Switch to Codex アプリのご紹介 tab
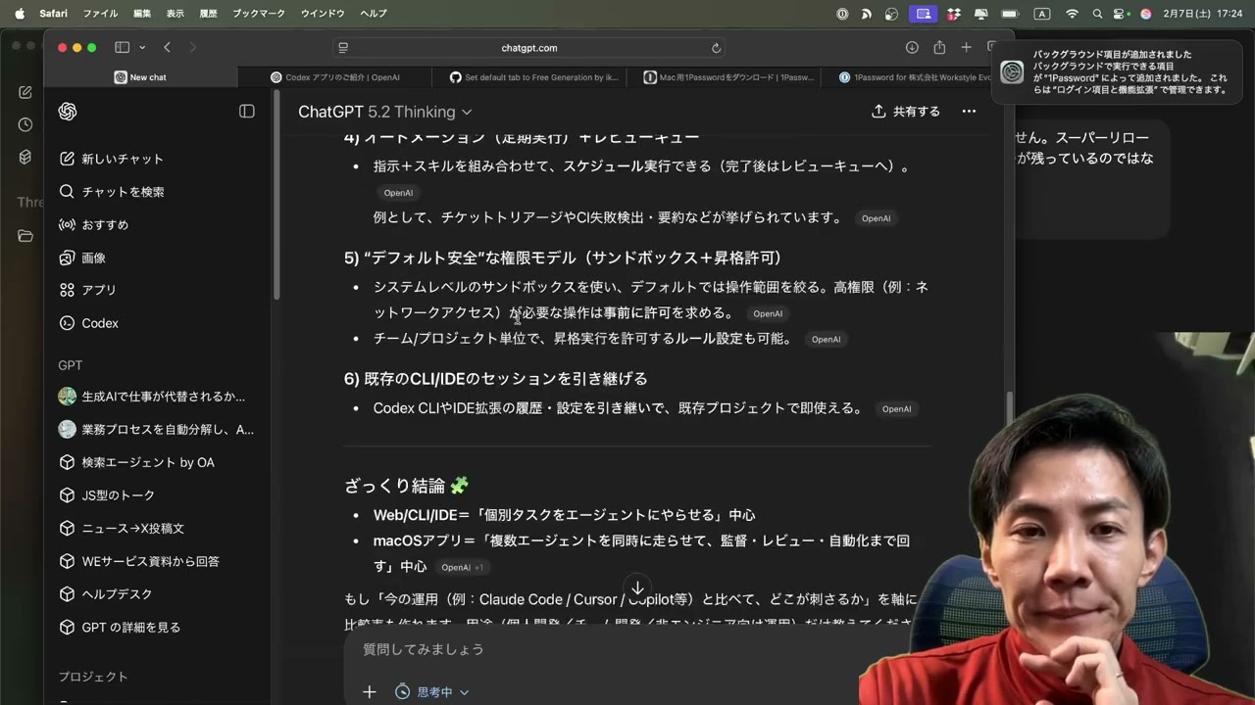Image resolution: width=1255 pixels, height=705 pixels. pyautogui.click(x=335, y=77)
